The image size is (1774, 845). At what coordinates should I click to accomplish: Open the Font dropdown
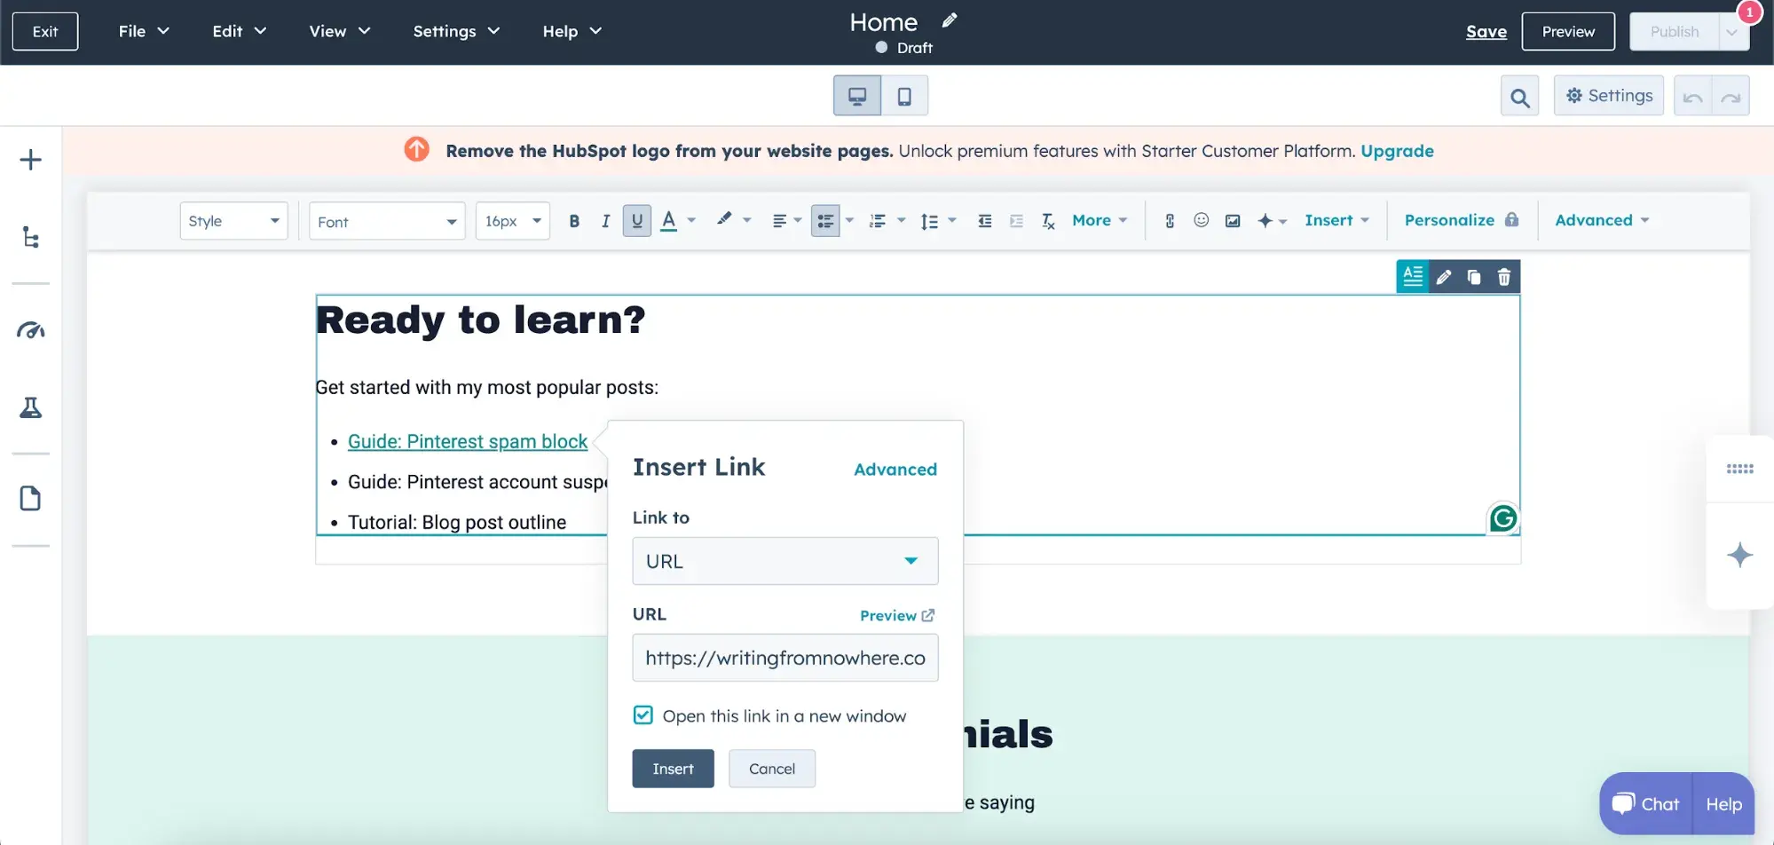coord(387,221)
